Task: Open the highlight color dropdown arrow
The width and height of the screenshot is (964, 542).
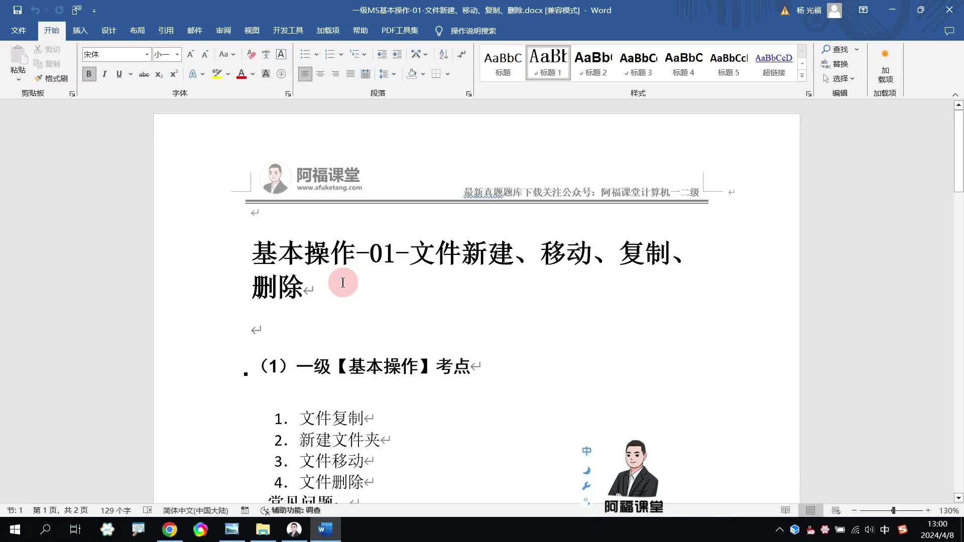Action: [228, 74]
